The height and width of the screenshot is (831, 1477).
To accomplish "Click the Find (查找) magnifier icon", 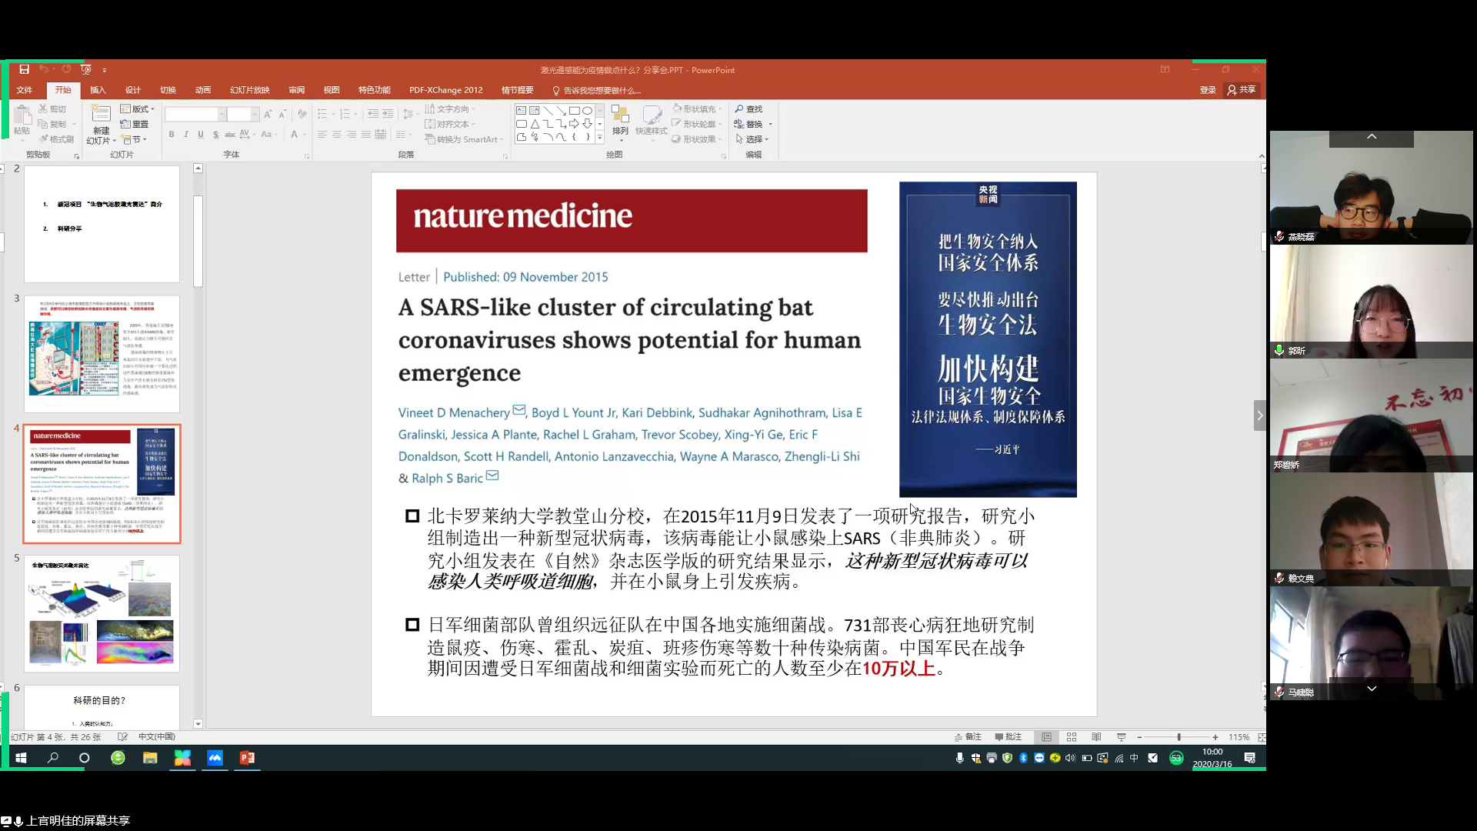I will (739, 109).
